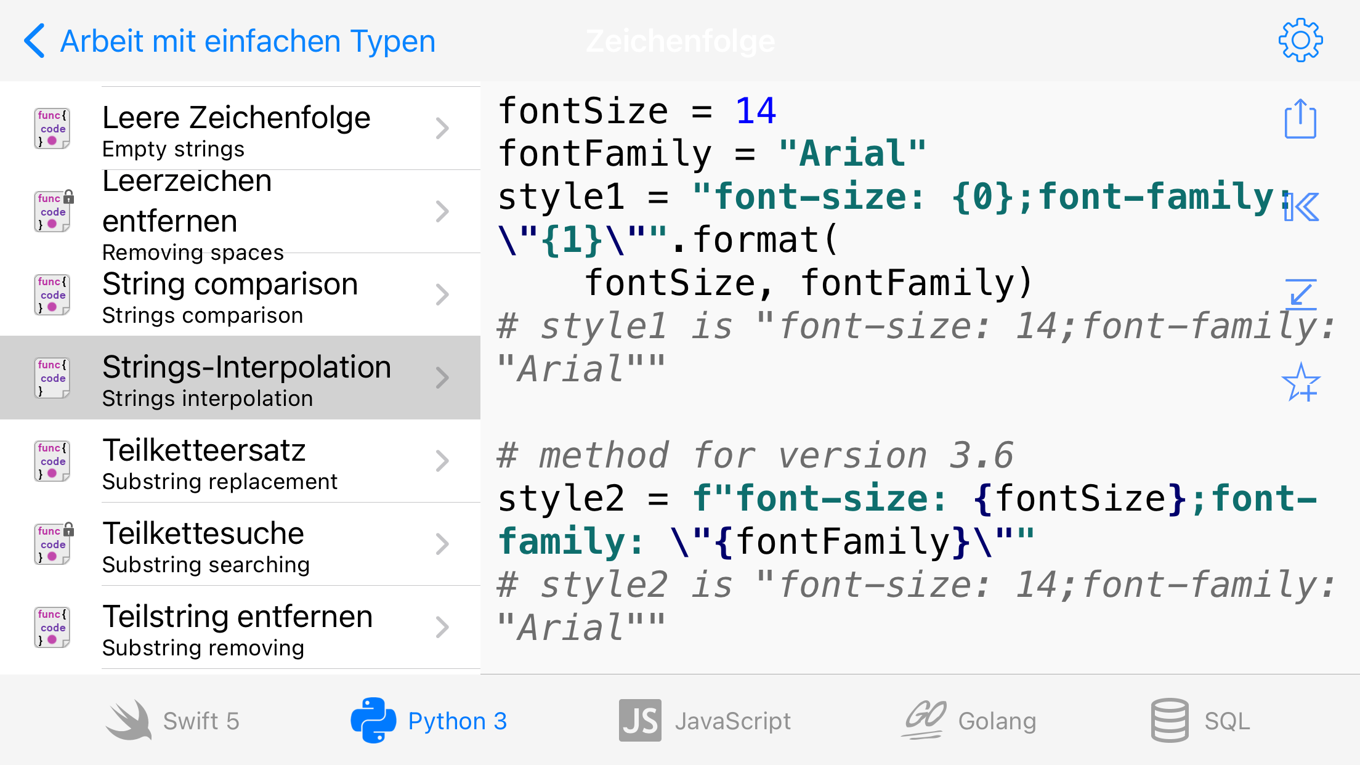Viewport: 1360px width, 765px height.
Task: Tap the Swift bird icon
Action: (x=129, y=720)
